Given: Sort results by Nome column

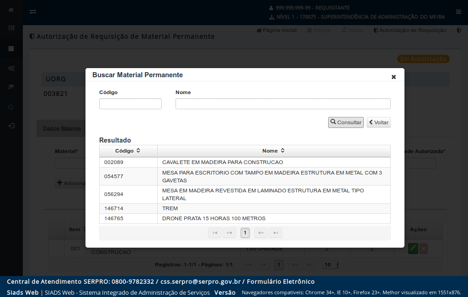Looking at the screenshot, I should pyautogui.click(x=274, y=151).
